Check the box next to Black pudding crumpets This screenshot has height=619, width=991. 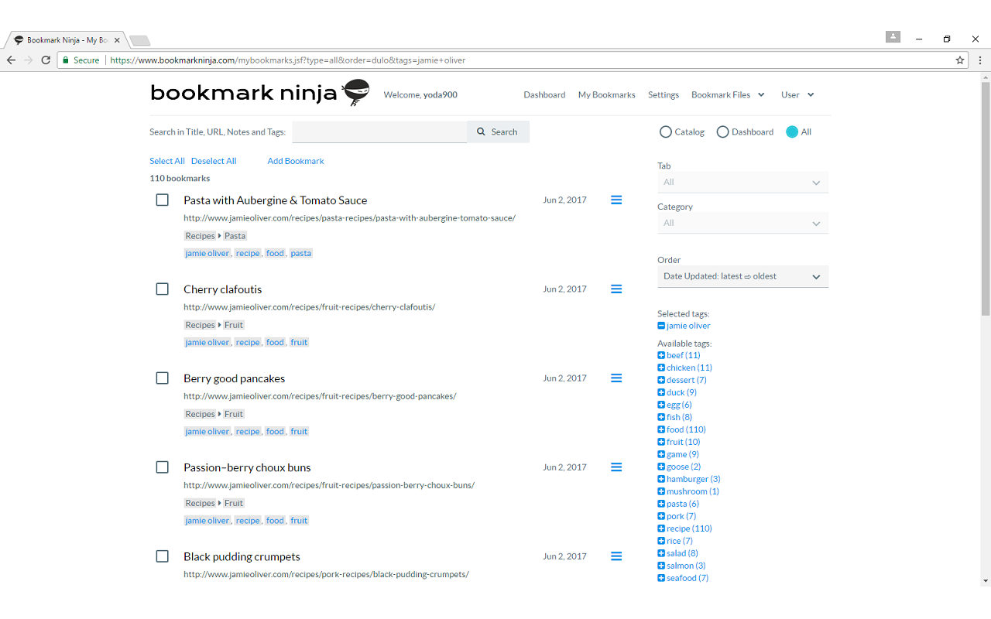[162, 556]
